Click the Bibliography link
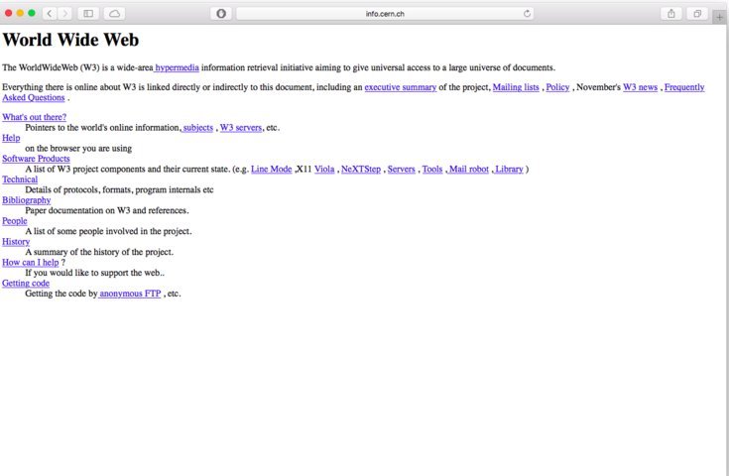The image size is (729, 476). coord(26,200)
